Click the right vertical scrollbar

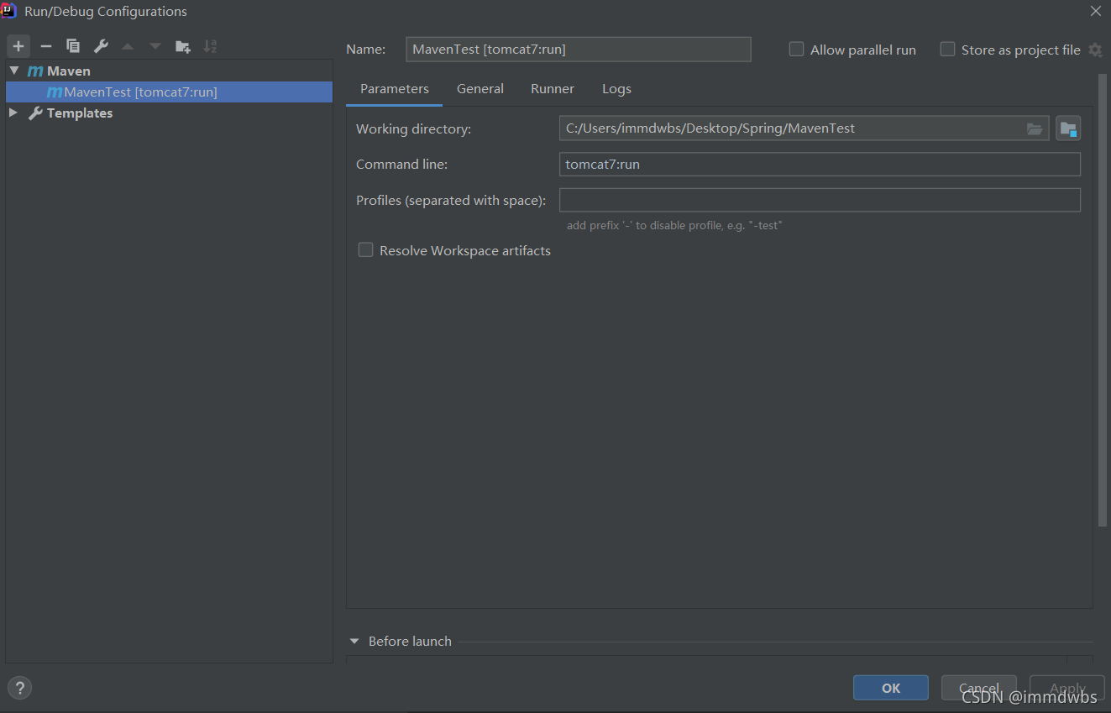click(1103, 301)
